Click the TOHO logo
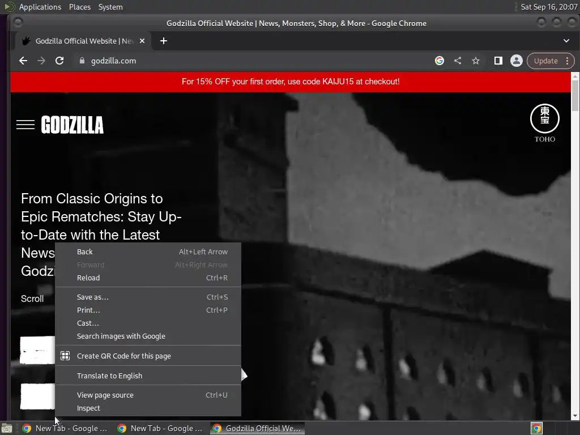Viewport: 580px width, 435px height. 545,123
